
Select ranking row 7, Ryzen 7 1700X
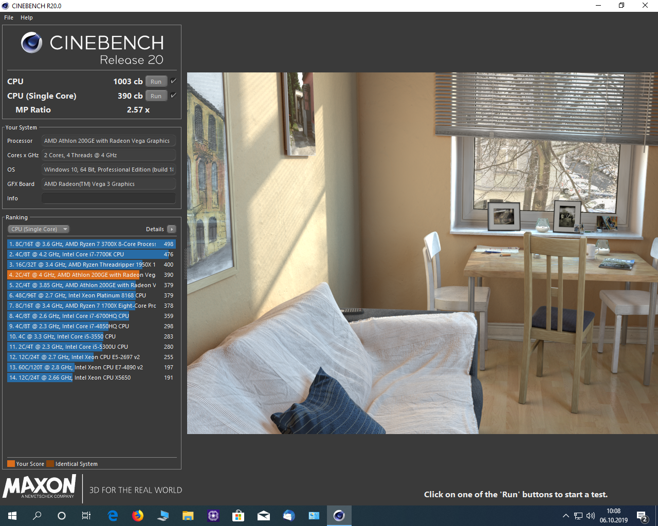pyautogui.click(x=92, y=306)
